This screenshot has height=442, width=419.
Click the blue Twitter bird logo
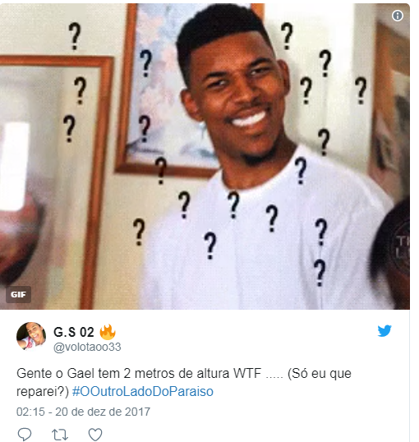[384, 330]
